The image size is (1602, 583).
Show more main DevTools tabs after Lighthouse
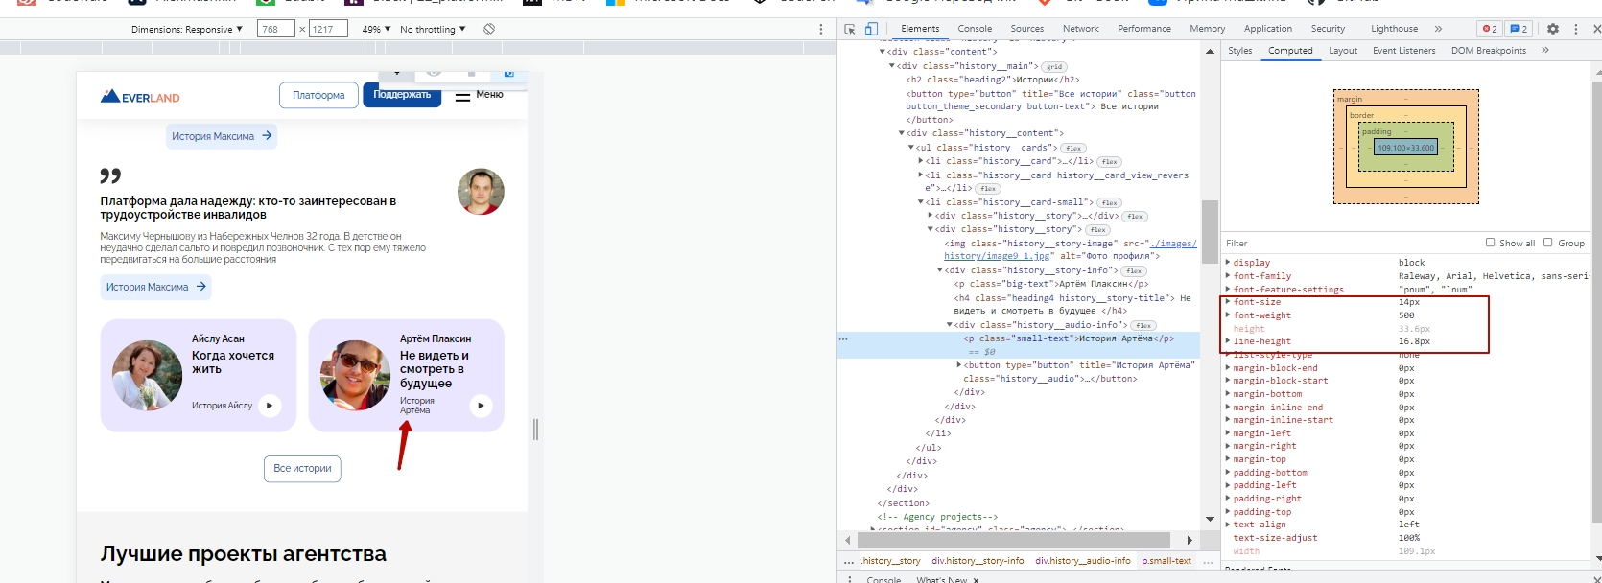pyautogui.click(x=1438, y=29)
